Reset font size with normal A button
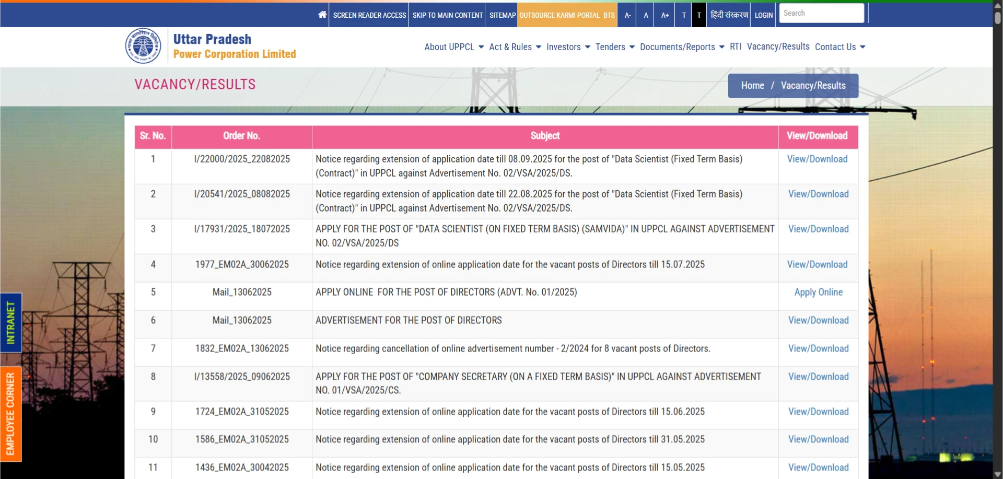 tap(646, 15)
